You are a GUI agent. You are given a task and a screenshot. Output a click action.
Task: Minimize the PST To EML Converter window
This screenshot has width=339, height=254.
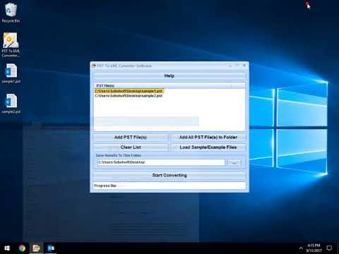230,66
